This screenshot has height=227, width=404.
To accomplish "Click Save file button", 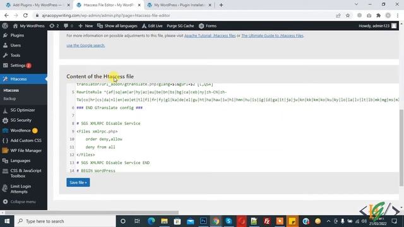I will [78, 182].
